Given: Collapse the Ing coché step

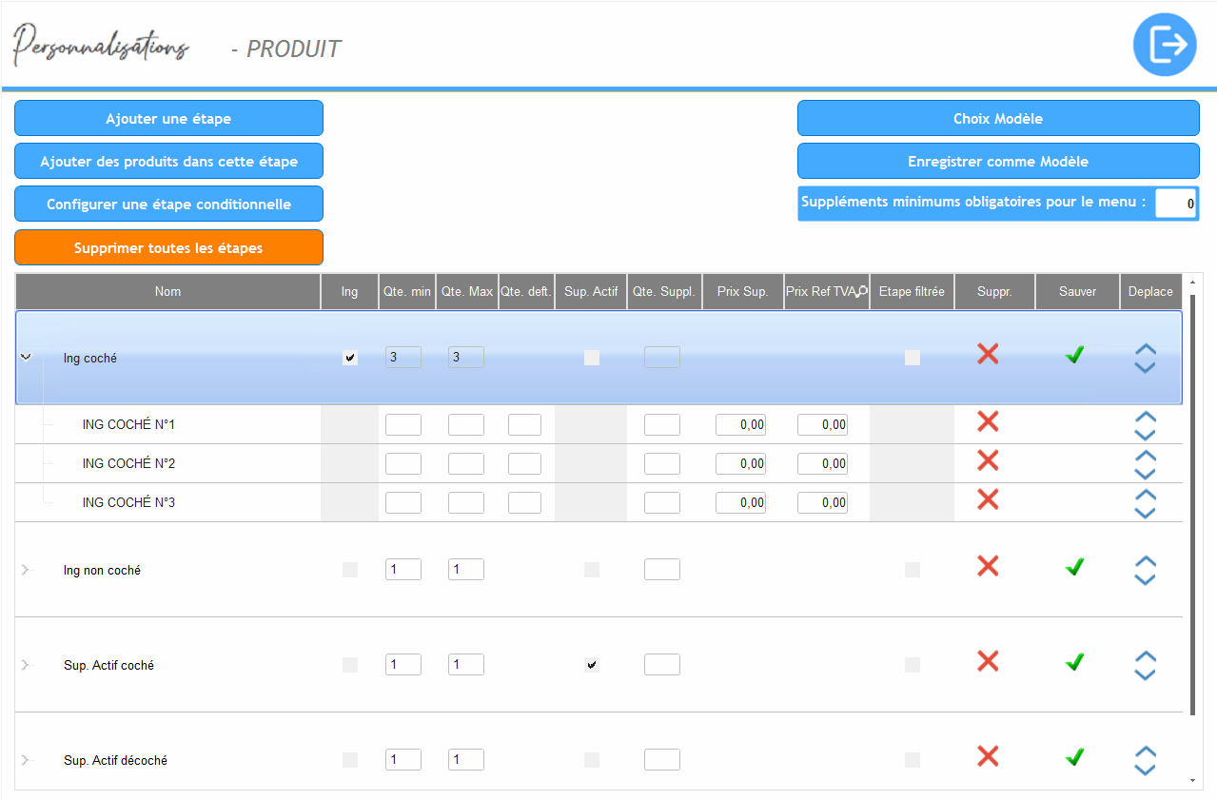Looking at the screenshot, I should pos(26,357).
